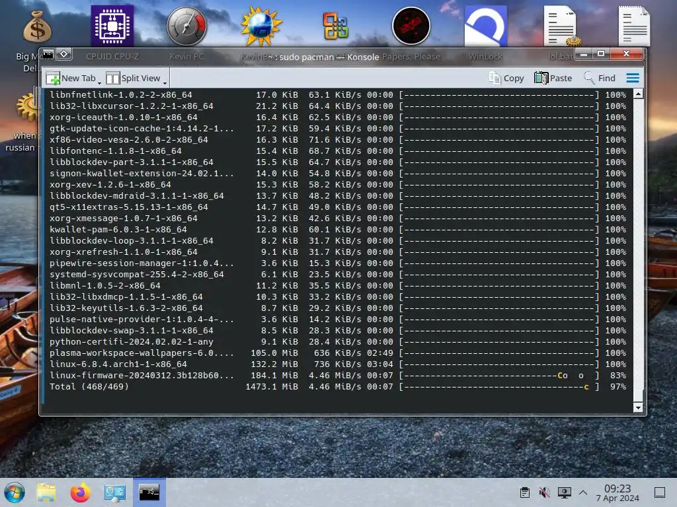Click scrollbar up arrow in terminal
This screenshot has height=507, width=677.
[x=638, y=94]
